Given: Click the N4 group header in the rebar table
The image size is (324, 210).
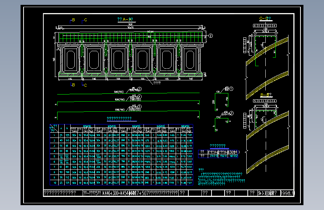Looking at the screenshot, I should coord(161,126).
